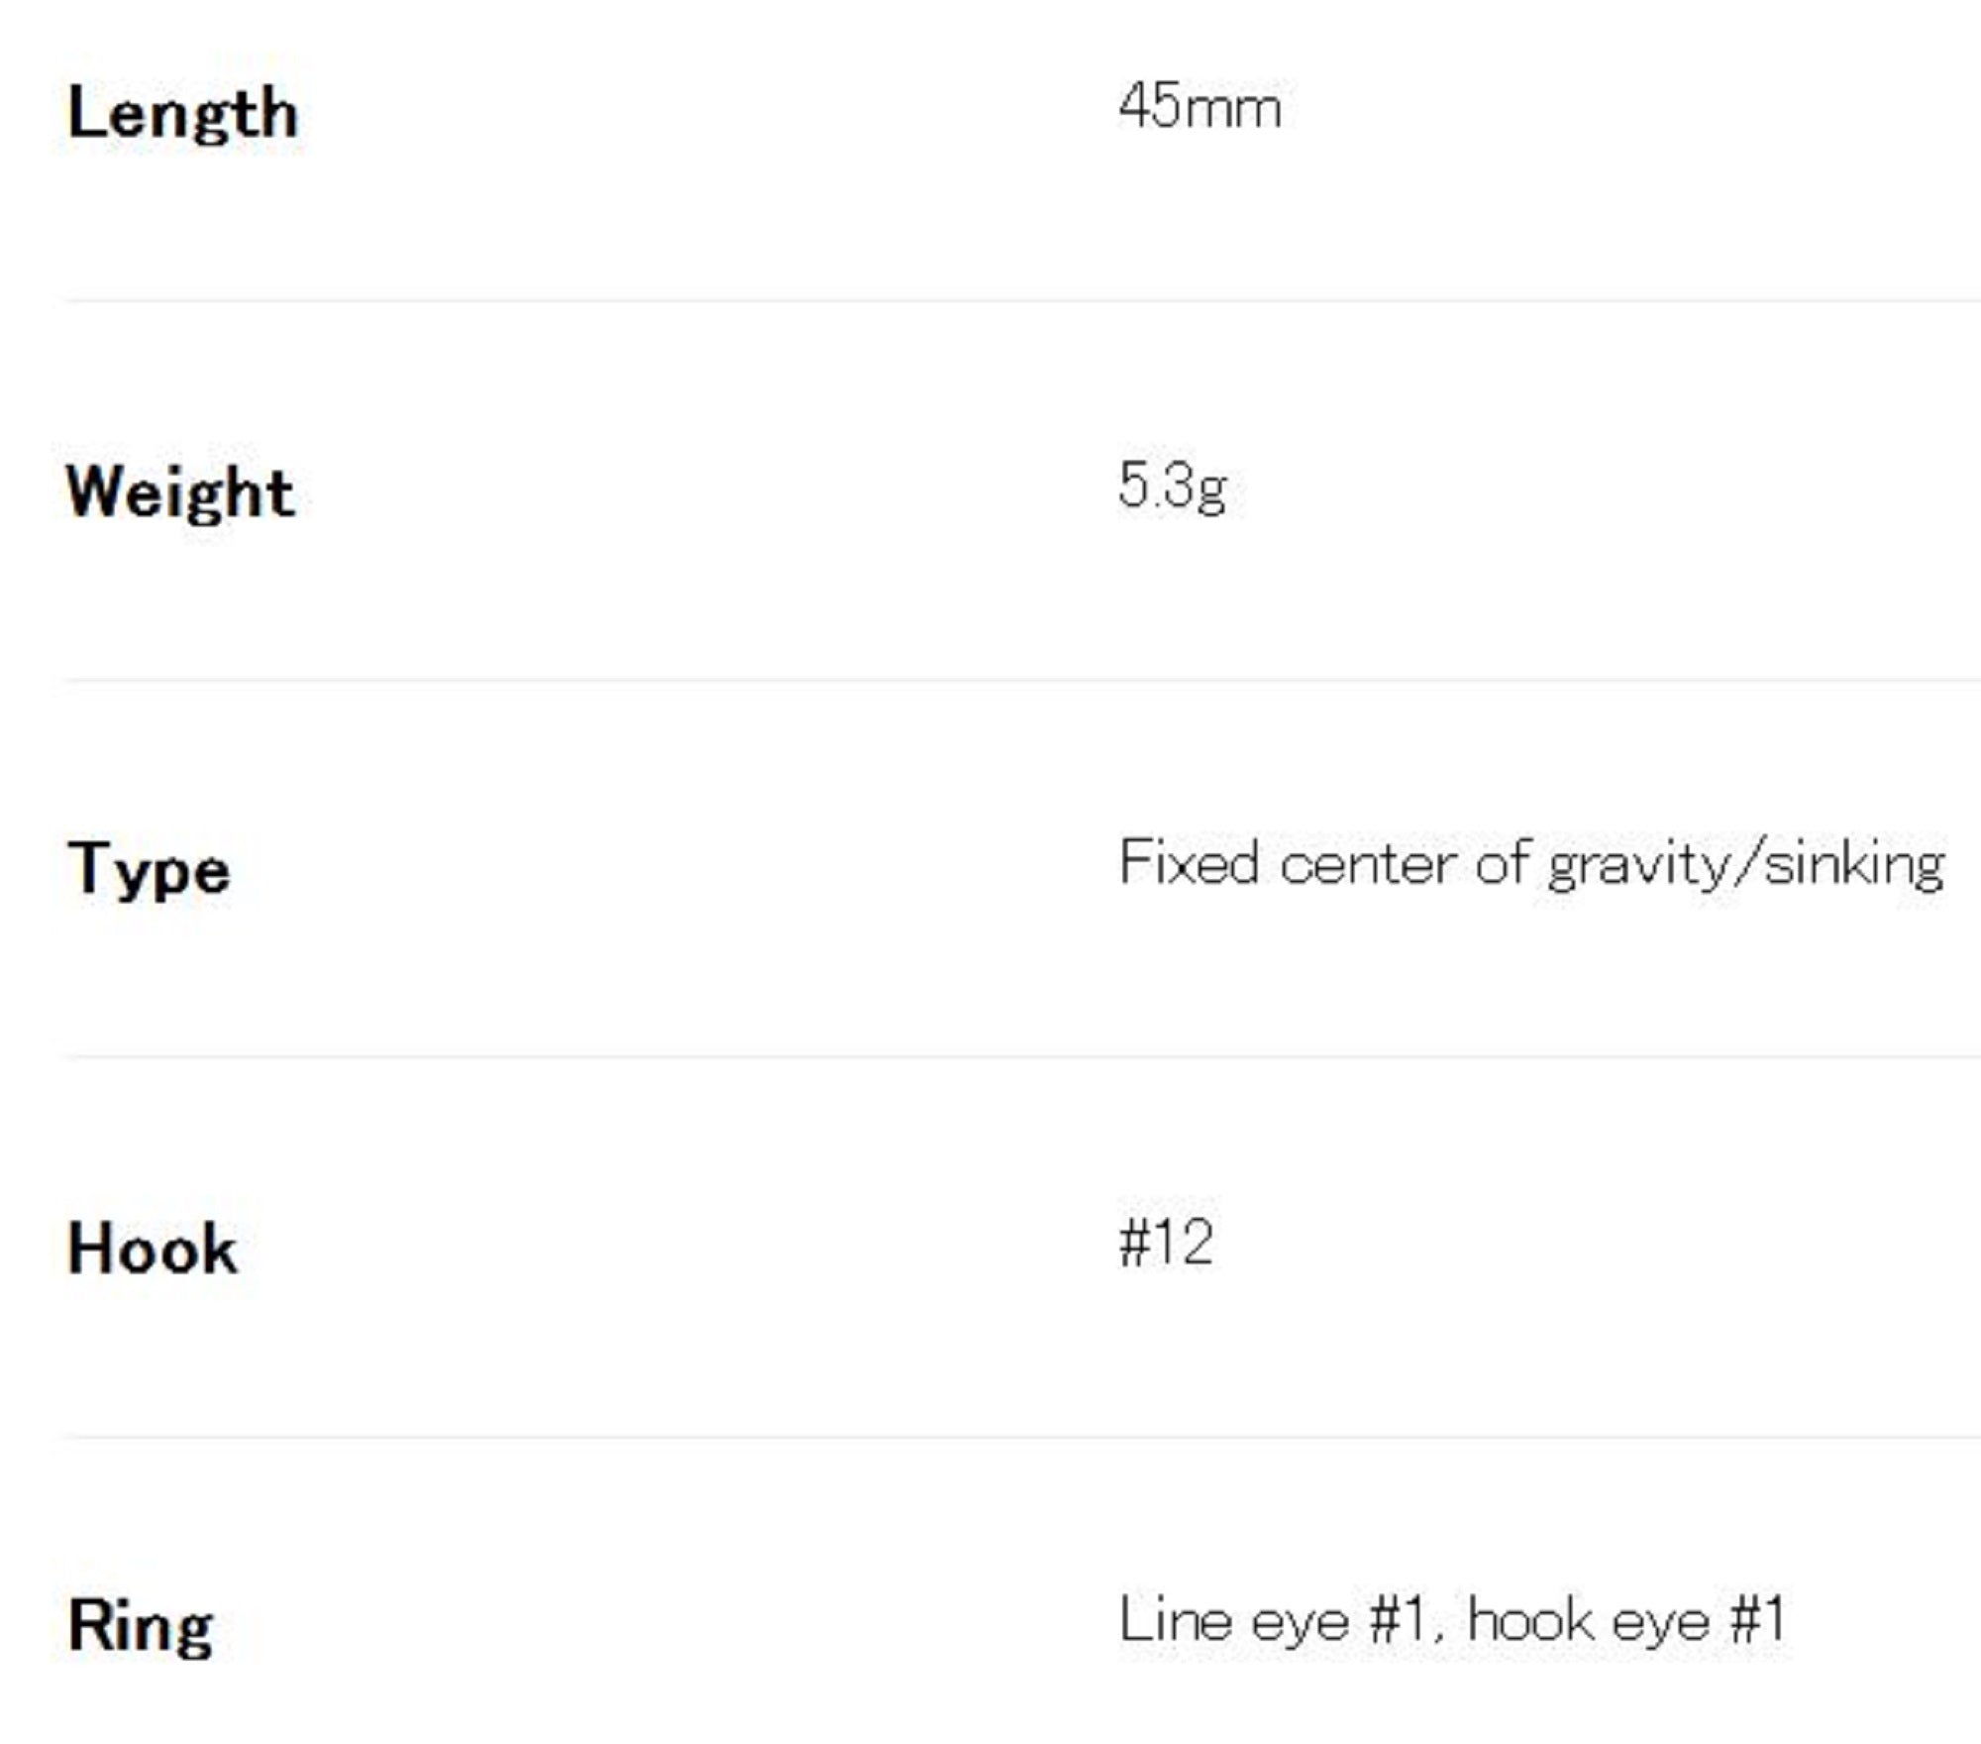Screen dimensions: 1981x1744
Task: Click the Type row label
Action: click(x=149, y=870)
